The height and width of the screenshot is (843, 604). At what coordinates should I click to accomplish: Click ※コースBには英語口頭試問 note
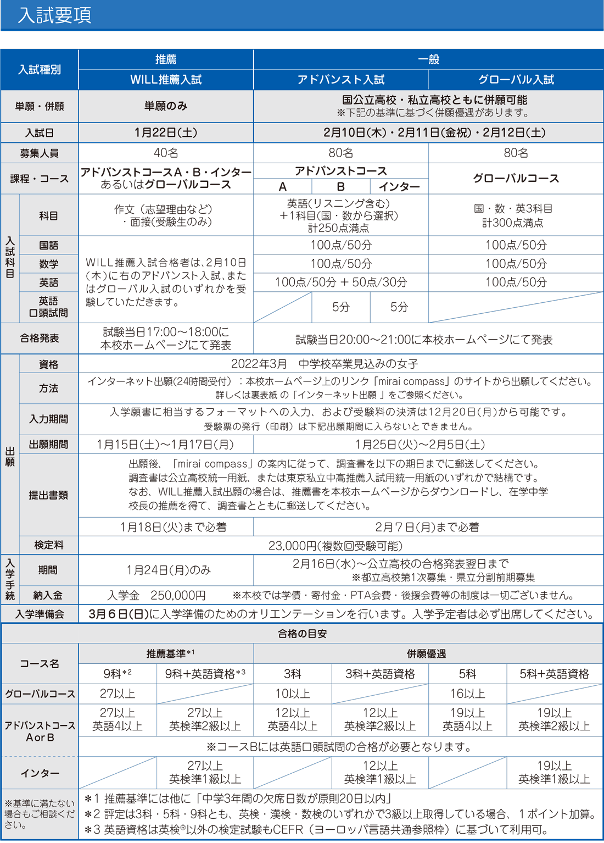(340, 747)
